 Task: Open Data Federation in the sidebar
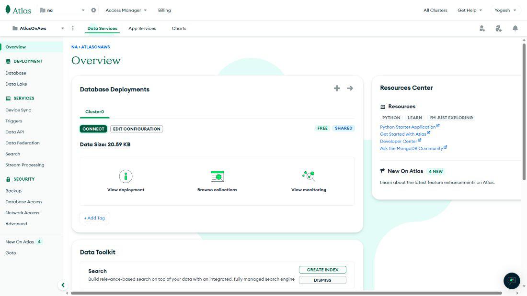pyautogui.click(x=23, y=143)
